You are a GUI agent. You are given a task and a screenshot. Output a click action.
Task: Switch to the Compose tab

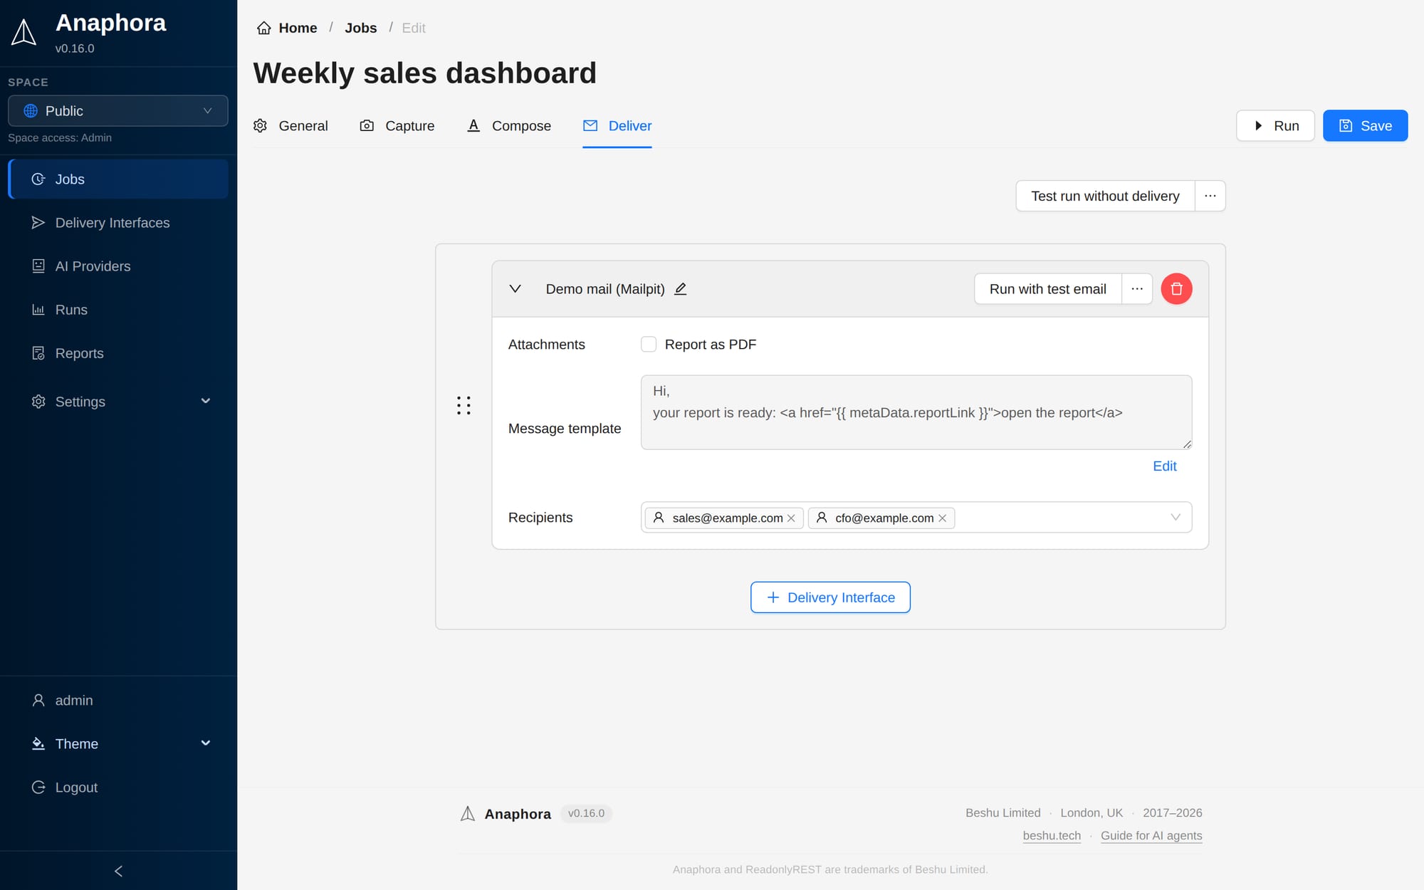point(509,126)
